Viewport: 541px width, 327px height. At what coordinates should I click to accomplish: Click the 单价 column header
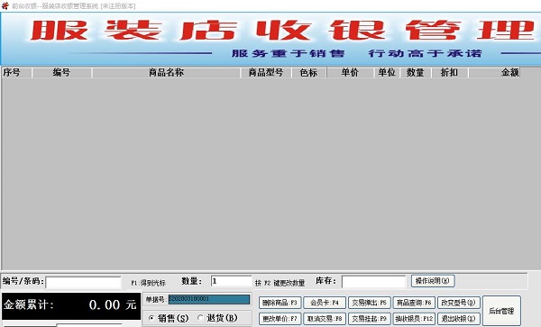(x=350, y=73)
